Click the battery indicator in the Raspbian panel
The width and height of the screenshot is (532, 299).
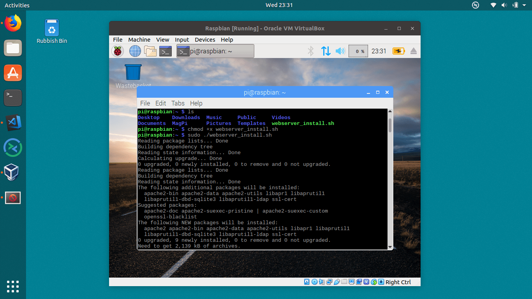tap(398, 51)
